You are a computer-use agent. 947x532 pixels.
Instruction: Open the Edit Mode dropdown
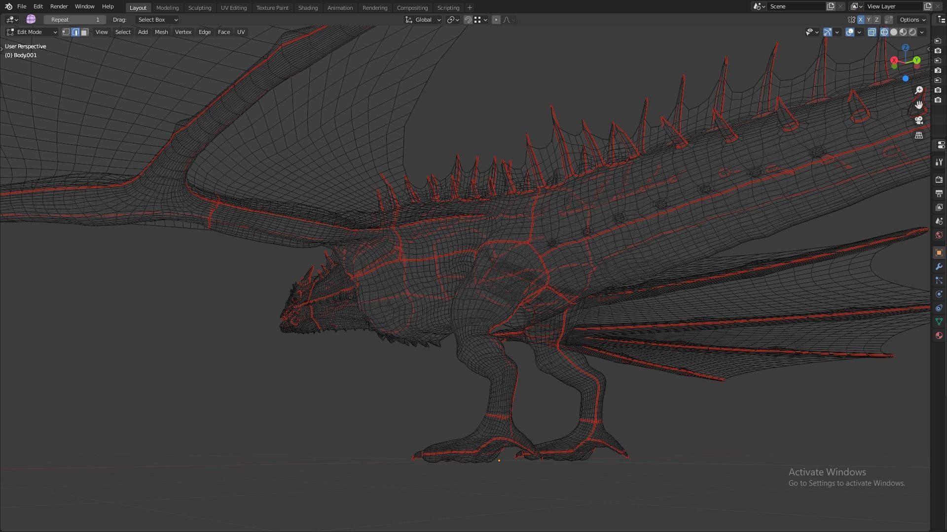point(32,32)
